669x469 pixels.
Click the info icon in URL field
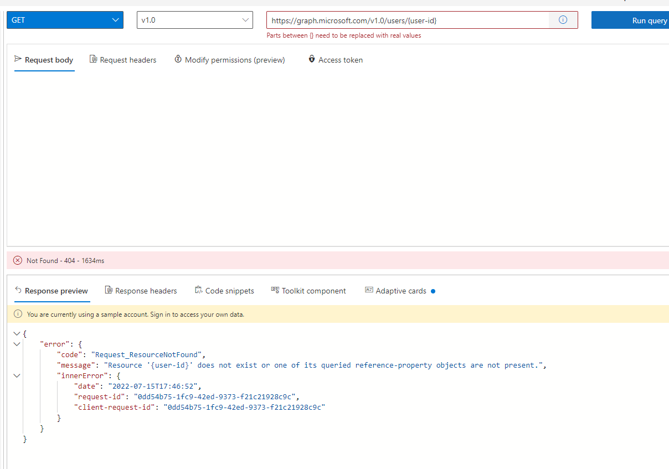pos(563,20)
